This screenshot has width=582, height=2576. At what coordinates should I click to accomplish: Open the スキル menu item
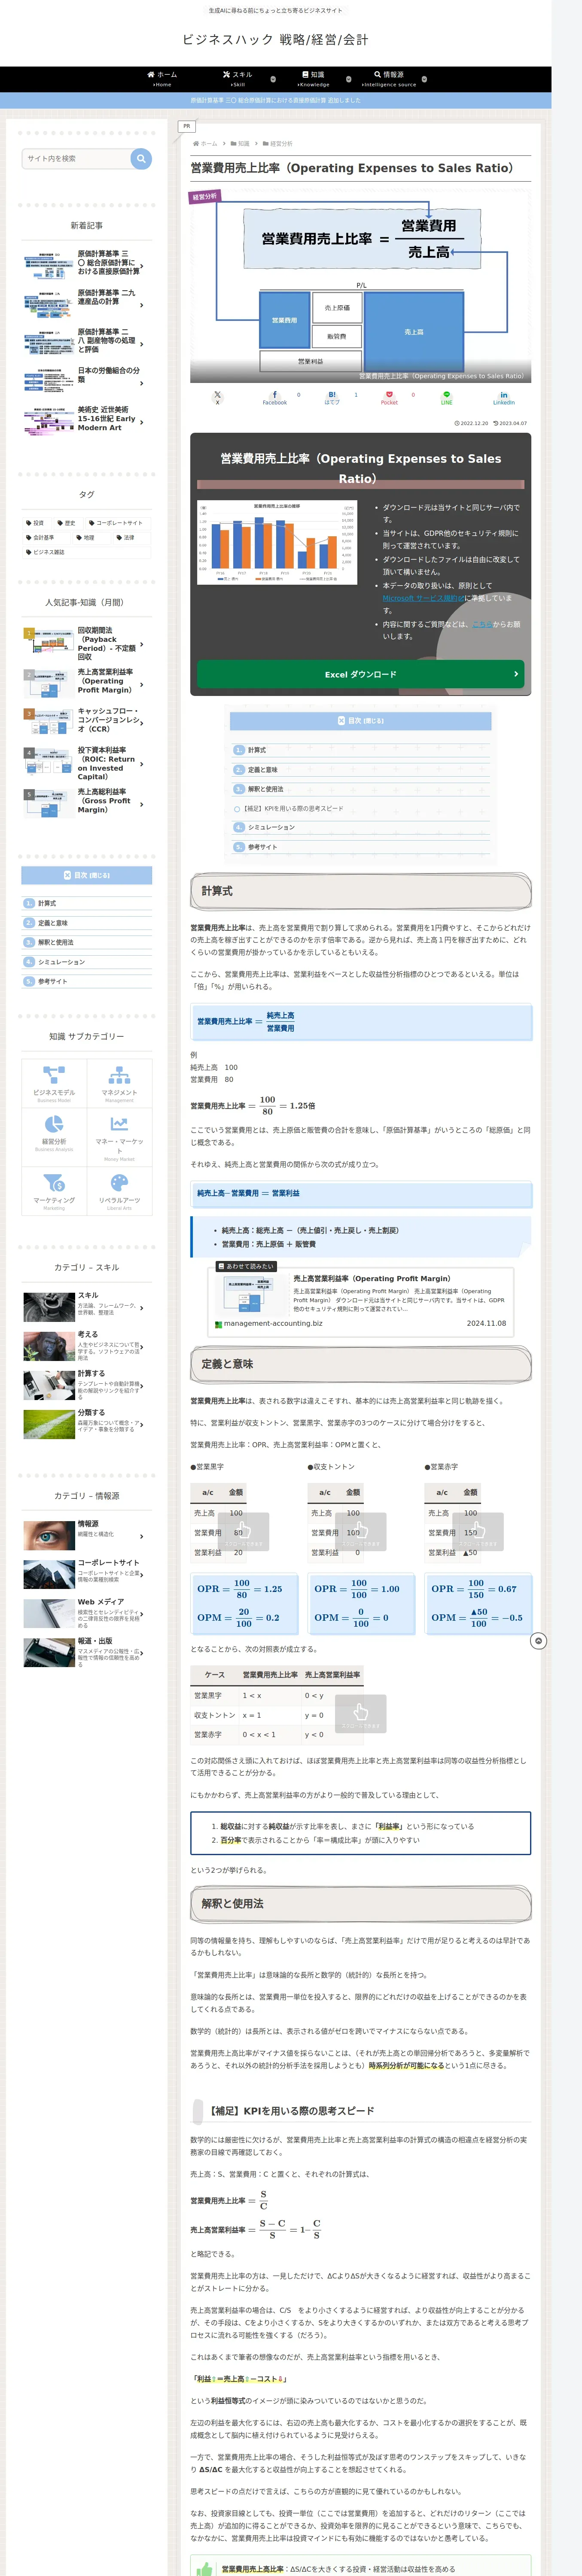click(237, 78)
